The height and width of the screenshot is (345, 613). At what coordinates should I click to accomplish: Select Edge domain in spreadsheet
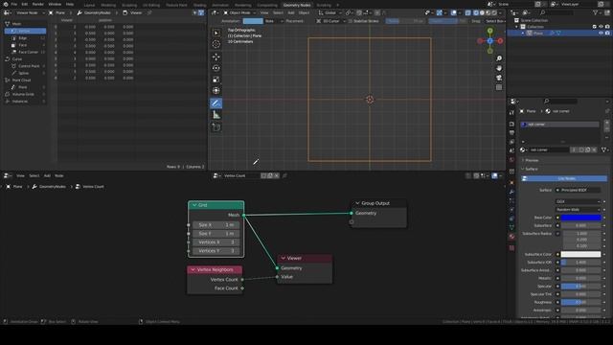(x=23, y=38)
